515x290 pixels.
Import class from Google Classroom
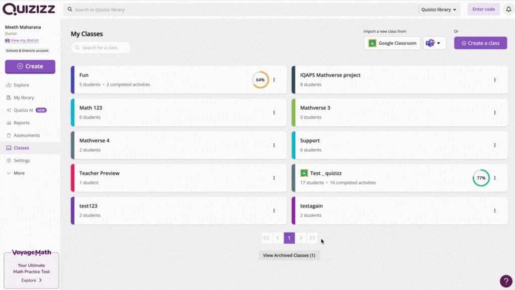click(392, 43)
